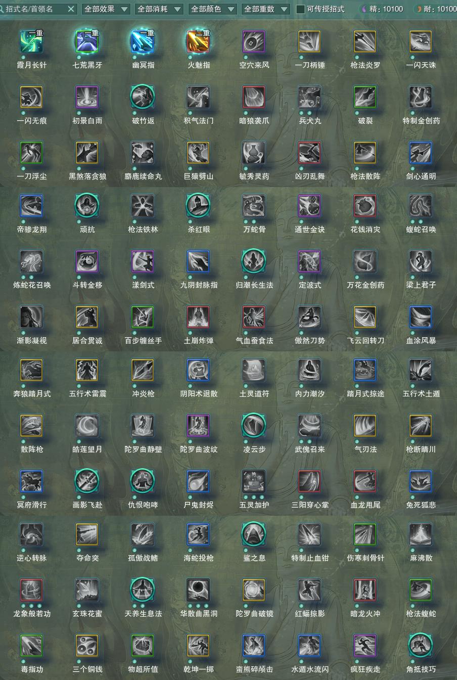Choose the 定波式 skill icon
This screenshot has width=457, height=680.
click(310, 262)
